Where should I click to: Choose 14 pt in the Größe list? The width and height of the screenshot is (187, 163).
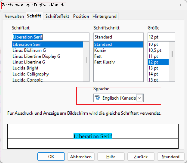[153, 74]
